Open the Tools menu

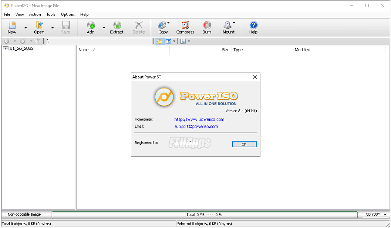coord(51,15)
